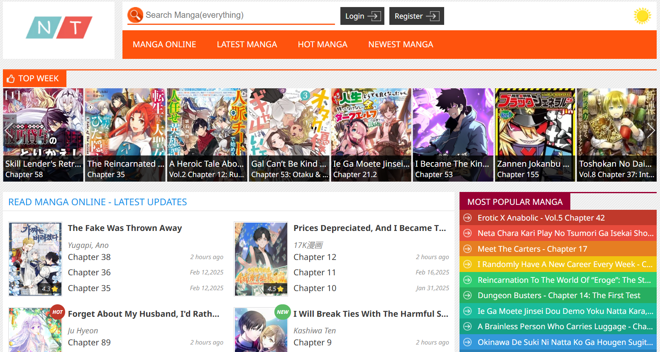This screenshot has width=660, height=352.
Task: Click arrow icon beside Meet The Carters
Action: [467, 249]
